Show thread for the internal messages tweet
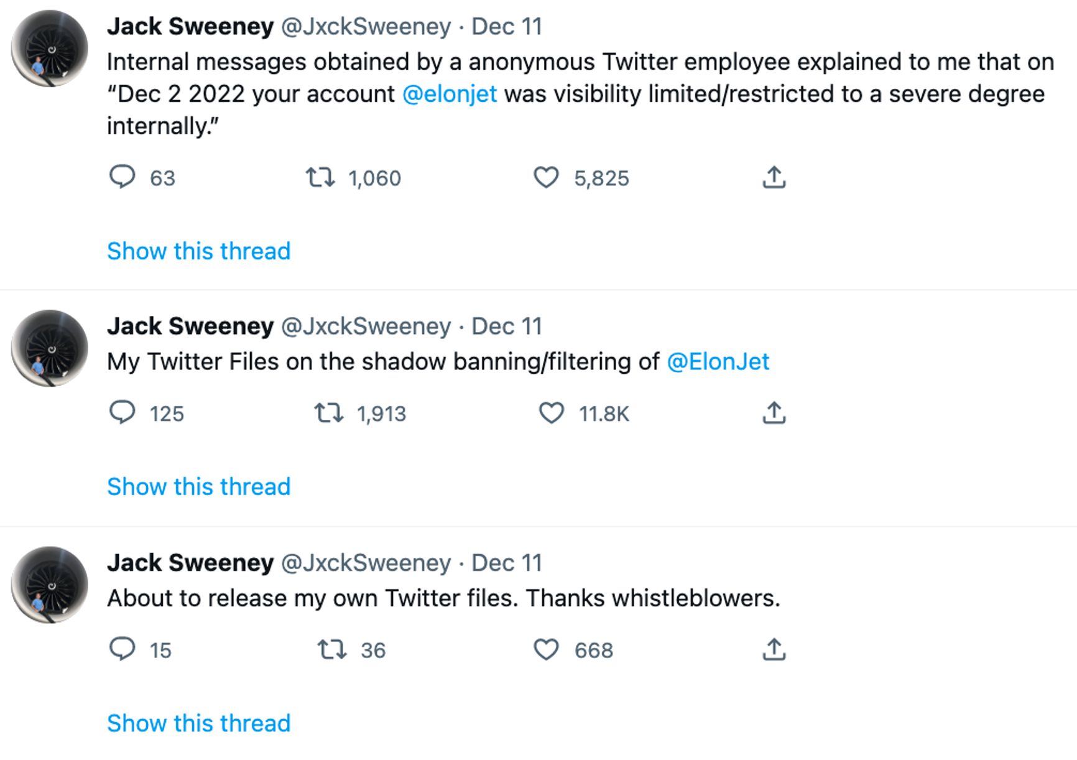Image resolution: width=1077 pixels, height=760 pixels. [198, 251]
